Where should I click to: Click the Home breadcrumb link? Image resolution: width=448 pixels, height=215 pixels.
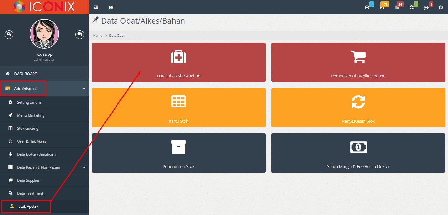tap(97, 35)
